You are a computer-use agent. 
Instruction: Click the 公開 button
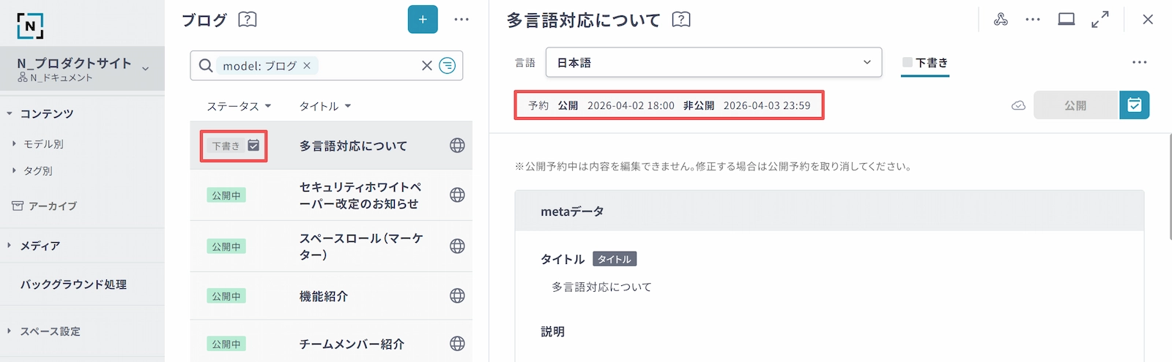click(1075, 105)
